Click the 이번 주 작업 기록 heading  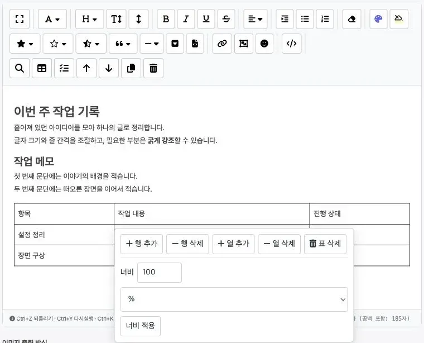pos(57,112)
